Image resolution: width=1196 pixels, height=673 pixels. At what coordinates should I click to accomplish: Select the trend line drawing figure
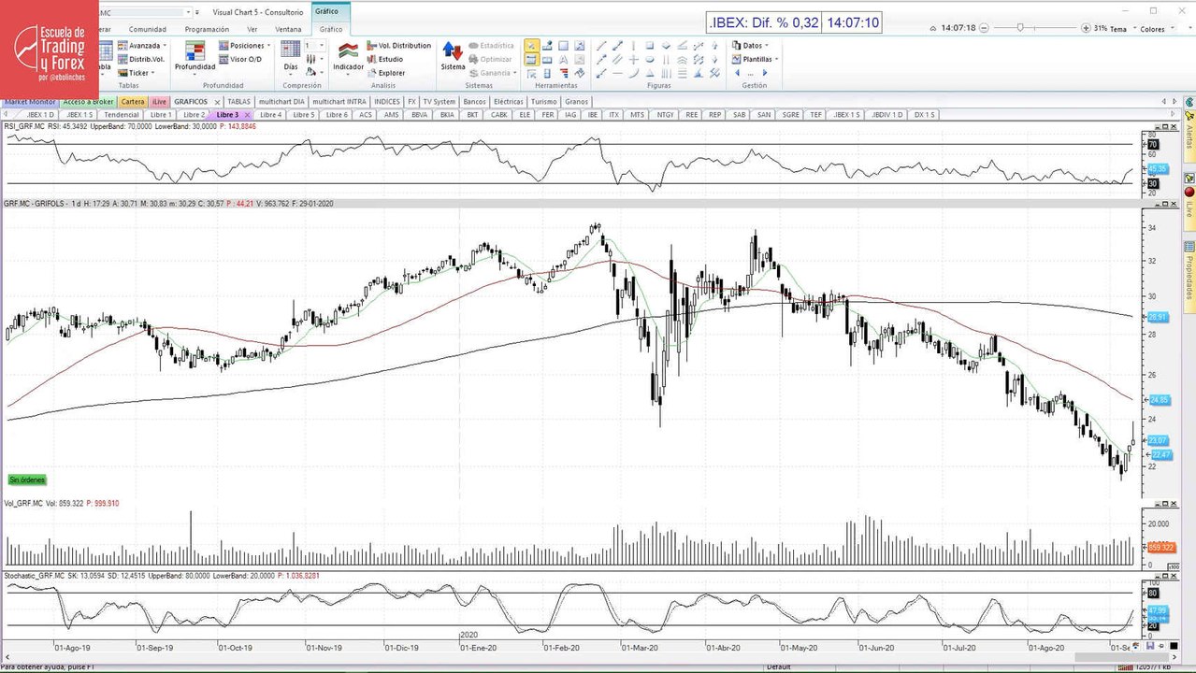coord(601,46)
